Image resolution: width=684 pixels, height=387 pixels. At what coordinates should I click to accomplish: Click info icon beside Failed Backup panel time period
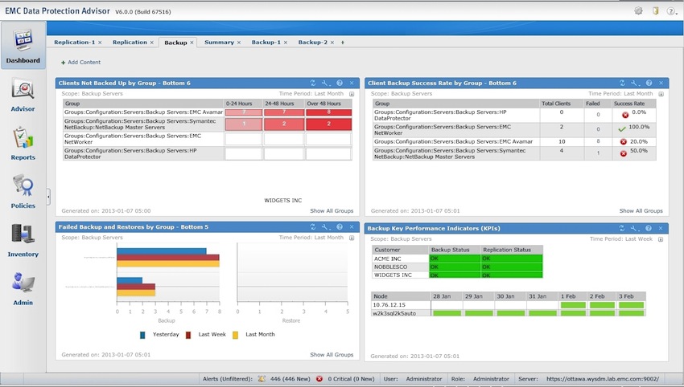click(x=352, y=238)
